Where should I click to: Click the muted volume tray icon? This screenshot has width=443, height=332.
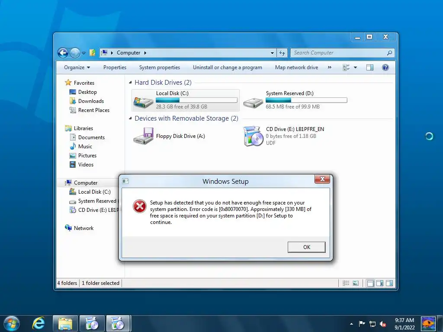click(x=383, y=324)
